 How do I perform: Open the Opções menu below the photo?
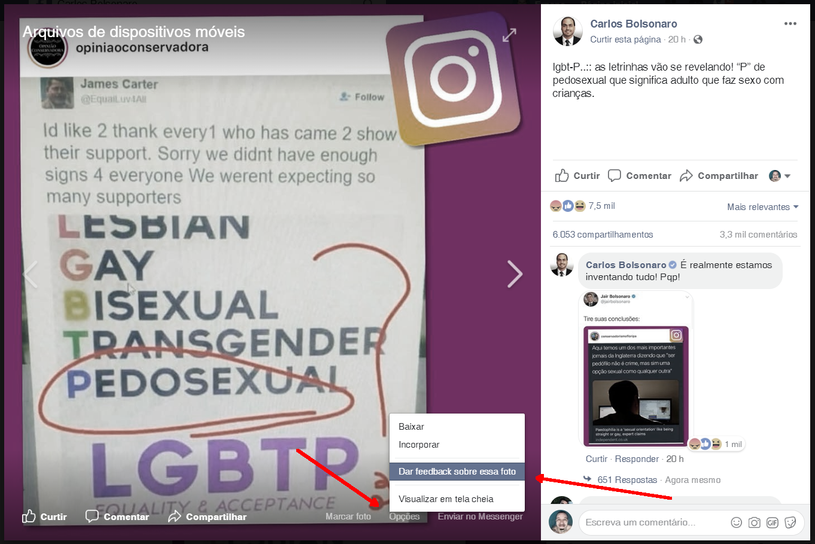click(405, 516)
